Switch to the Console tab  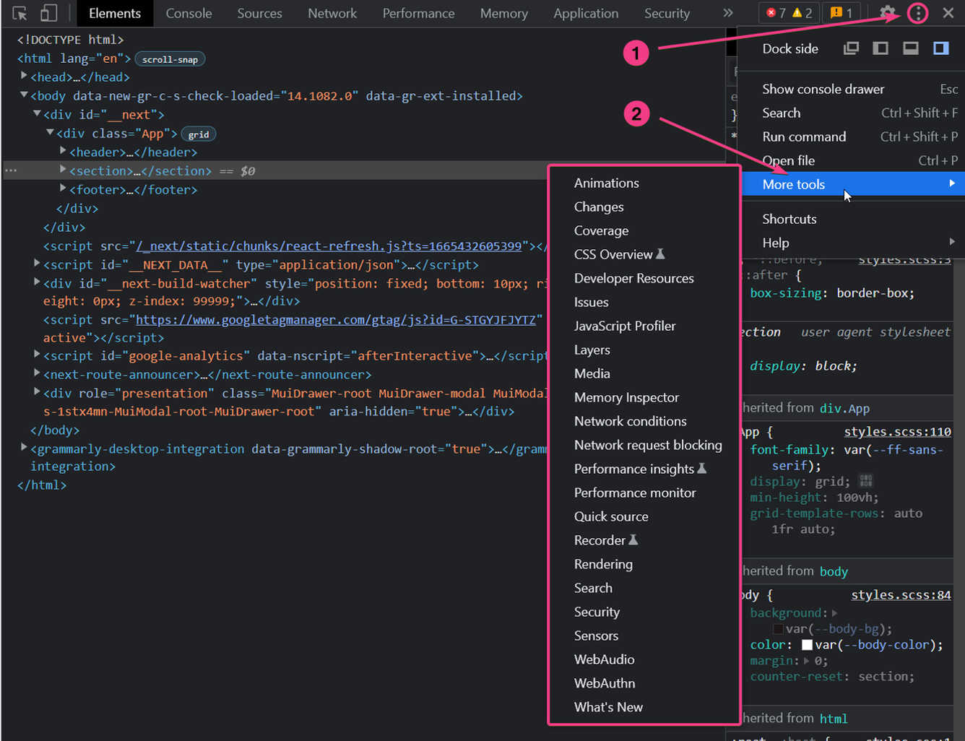(x=189, y=13)
